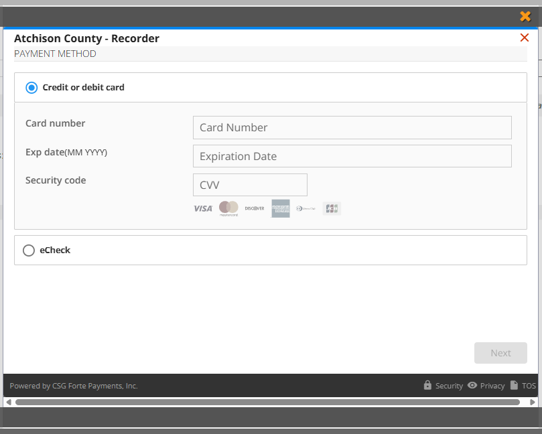The image size is (542, 434).
Task: Click the Next button
Action: coord(500,353)
